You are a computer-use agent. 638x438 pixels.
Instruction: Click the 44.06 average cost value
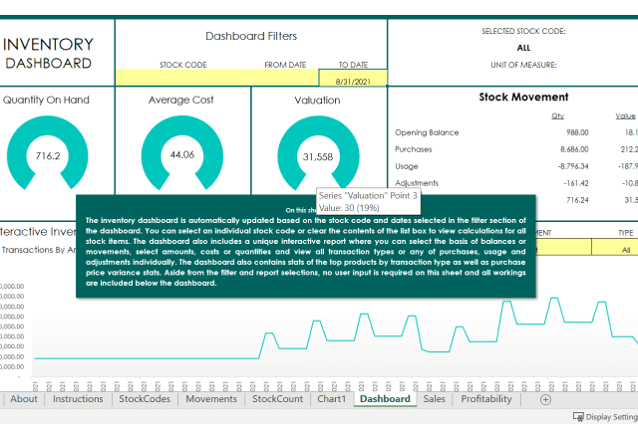[182, 155]
